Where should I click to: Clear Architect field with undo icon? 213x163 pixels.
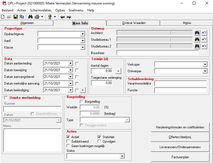[x=204, y=33]
